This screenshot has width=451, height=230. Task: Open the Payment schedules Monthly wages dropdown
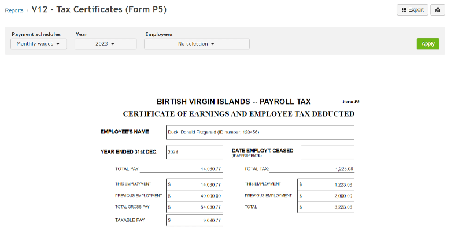pos(39,44)
